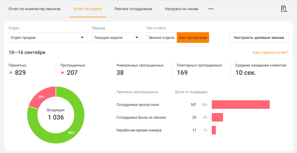Export report using the XLS icon
The image size is (297, 153).
pyautogui.click(x=284, y=9)
